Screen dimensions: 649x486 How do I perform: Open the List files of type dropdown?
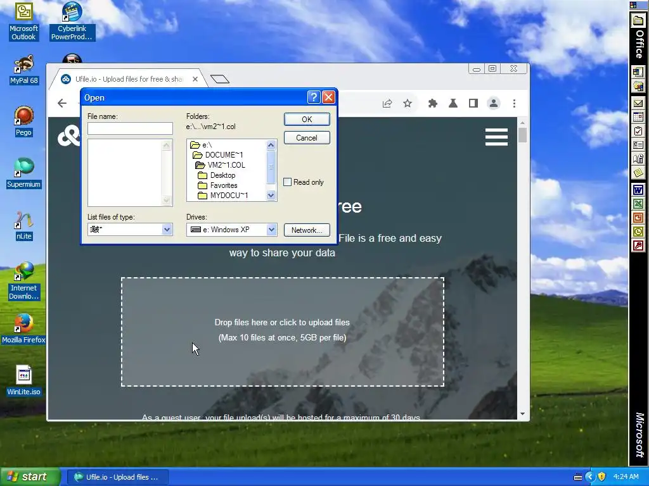(167, 229)
